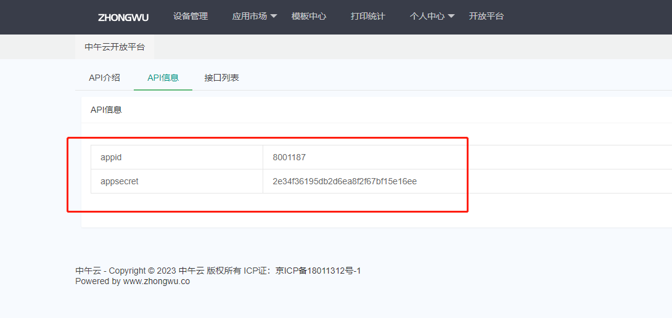Expand the 个人中心 dropdown arrow
The height and width of the screenshot is (318, 672).
point(451,16)
